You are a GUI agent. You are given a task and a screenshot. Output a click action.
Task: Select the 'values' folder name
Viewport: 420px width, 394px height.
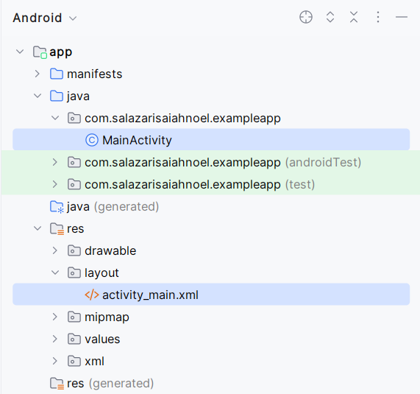coord(102,340)
